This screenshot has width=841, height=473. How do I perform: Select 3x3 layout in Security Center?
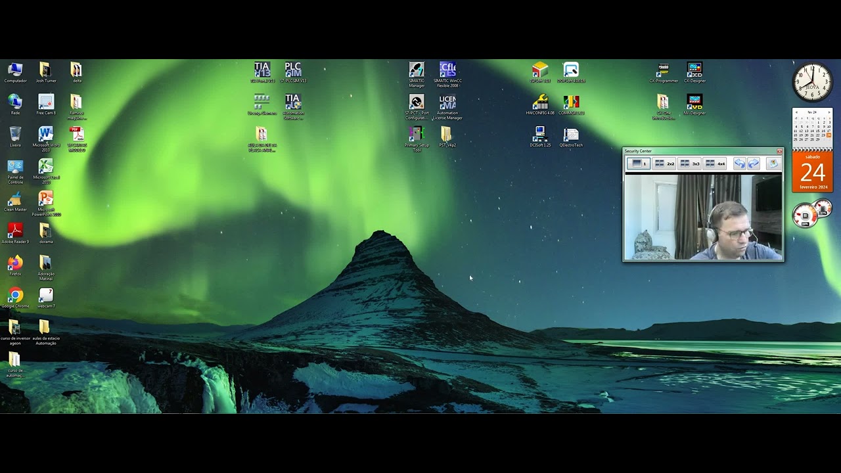coord(690,164)
